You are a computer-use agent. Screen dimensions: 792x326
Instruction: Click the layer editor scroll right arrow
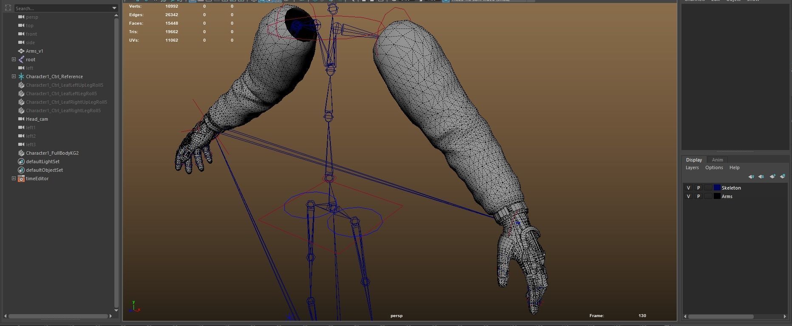pos(785,316)
